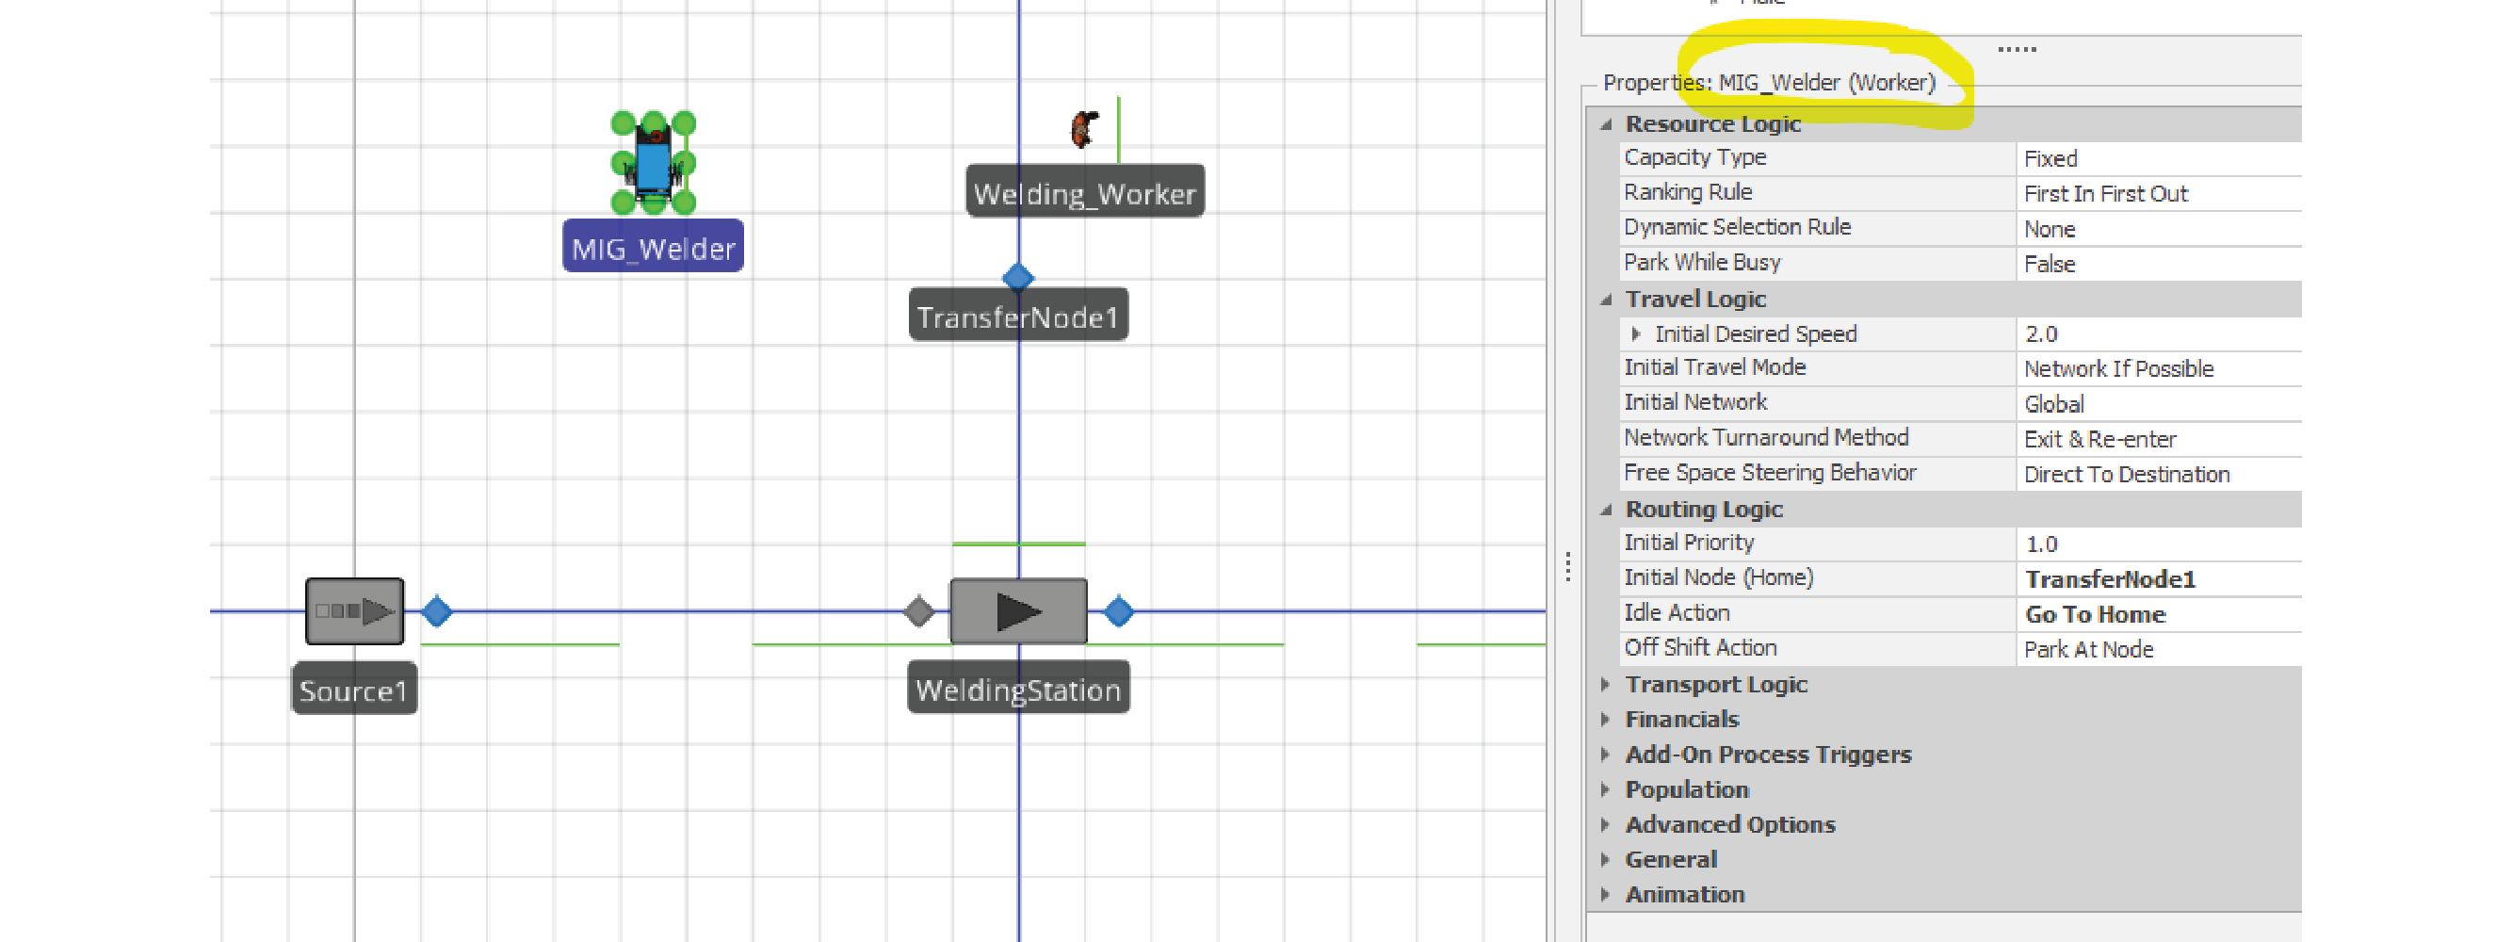Click the Welding_Worker person icon
The height and width of the screenshot is (942, 2512).
[1083, 129]
